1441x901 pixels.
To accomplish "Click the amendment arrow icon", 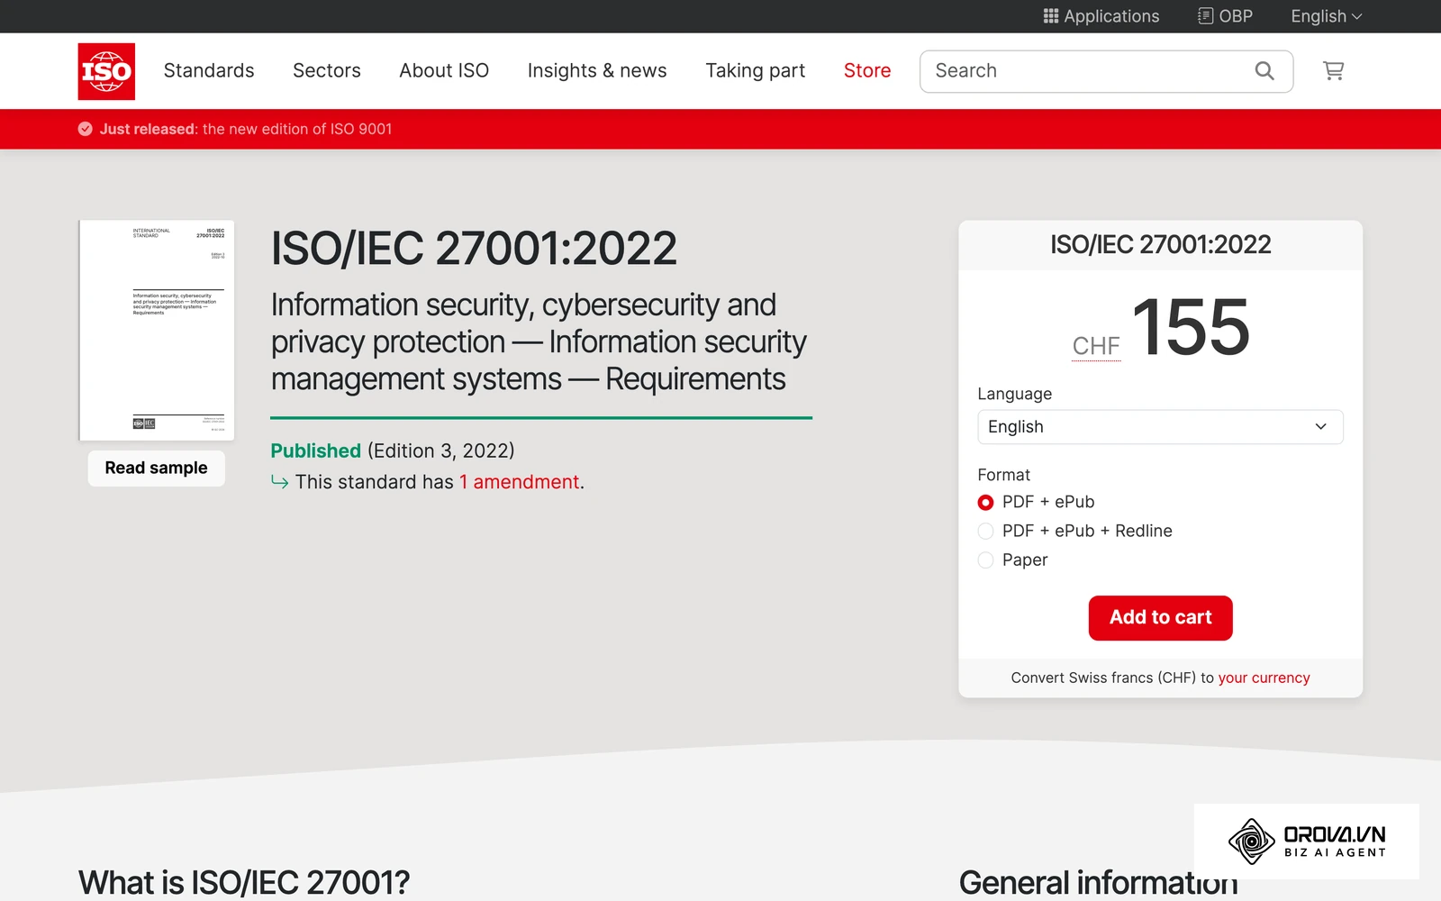I will pyautogui.click(x=280, y=483).
